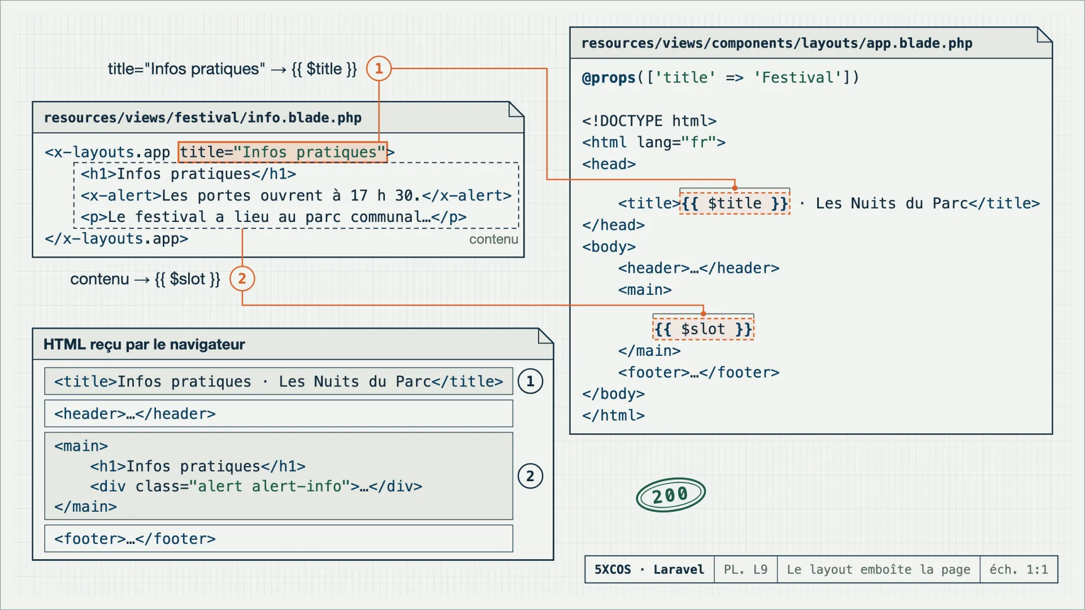Screen dimensions: 1085x610
Task: Click circled 1 next to the <title> row
Action: point(531,382)
